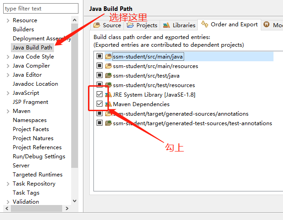283x220 pixels.
Task: Open Project Facets page
Action: (x=31, y=129)
